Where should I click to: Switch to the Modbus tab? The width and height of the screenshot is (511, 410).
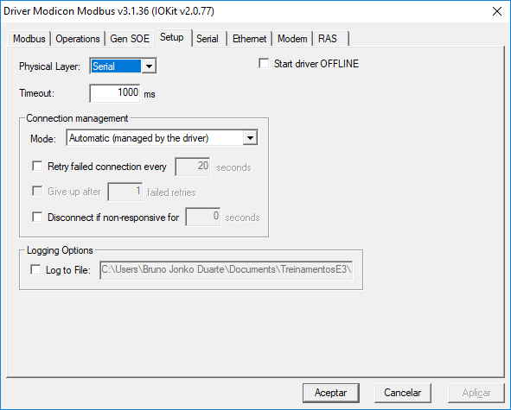(29, 39)
